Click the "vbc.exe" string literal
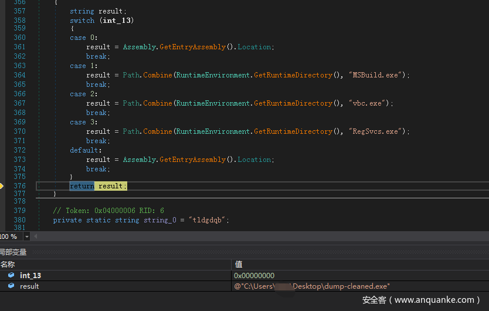This screenshot has width=489, height=311. [x=368, y=103]
